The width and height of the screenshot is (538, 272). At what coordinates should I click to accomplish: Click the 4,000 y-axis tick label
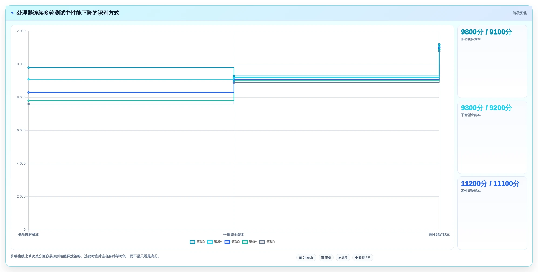(21, 164)
